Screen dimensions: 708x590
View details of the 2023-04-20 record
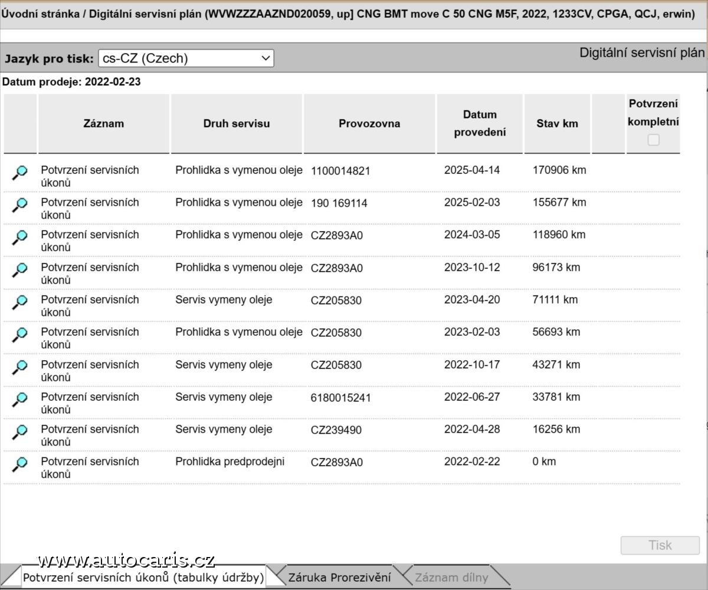(20, 302)
